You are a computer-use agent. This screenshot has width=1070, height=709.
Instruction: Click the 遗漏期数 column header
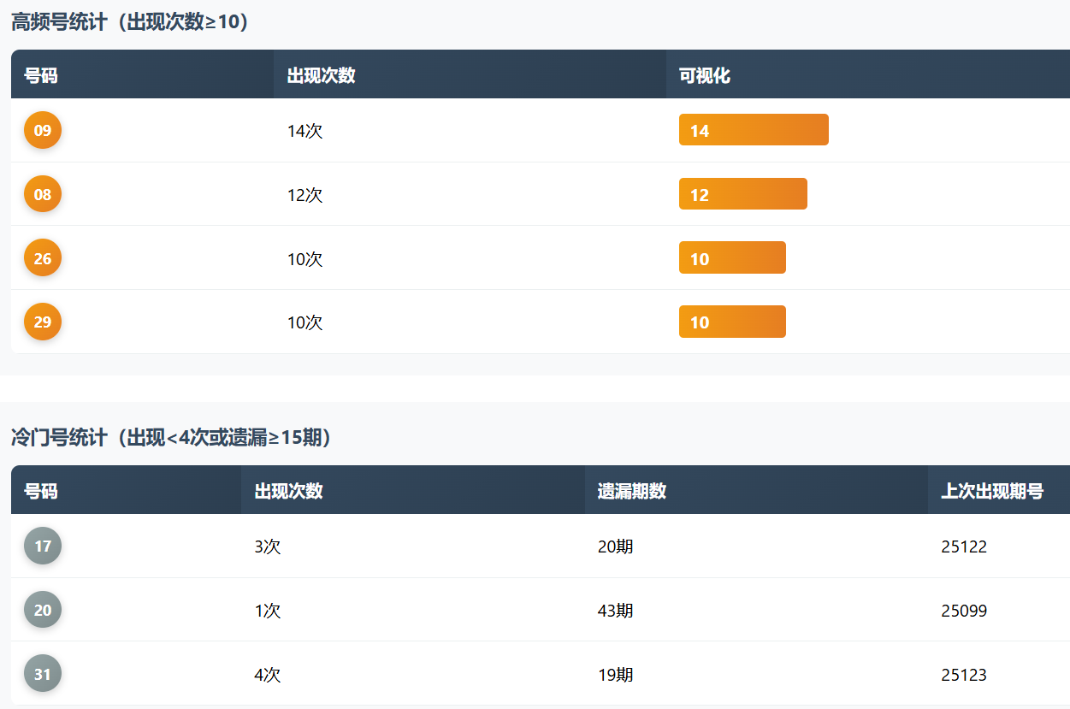[x=632, y=491]
